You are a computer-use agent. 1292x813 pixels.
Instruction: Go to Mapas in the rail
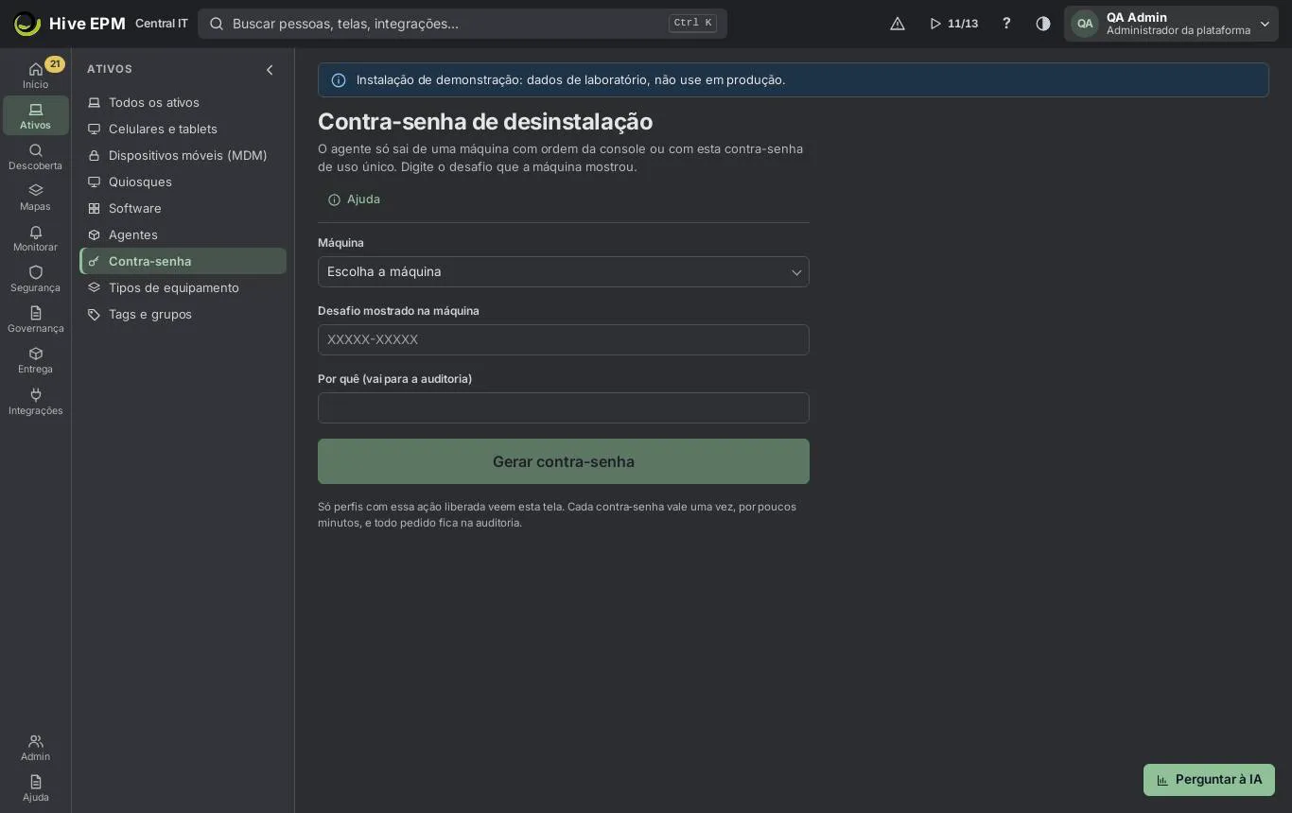[x=36, y=197]
